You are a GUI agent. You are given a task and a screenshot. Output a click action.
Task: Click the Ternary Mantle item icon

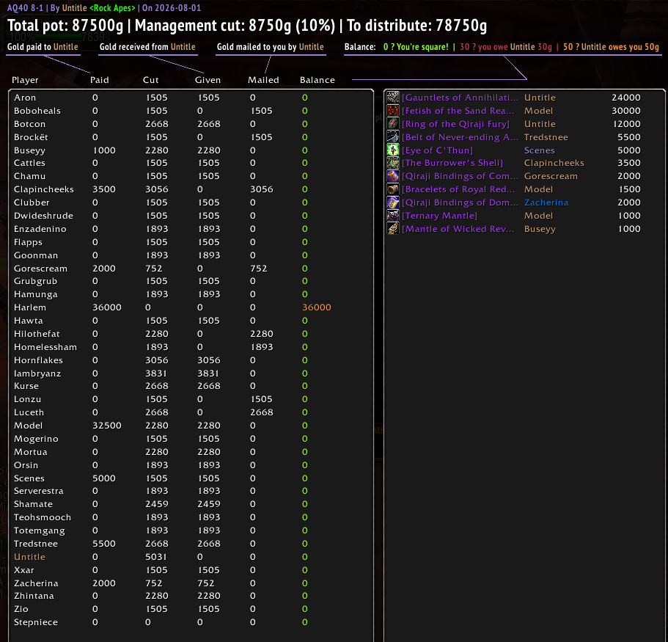[x=393, y=216]
